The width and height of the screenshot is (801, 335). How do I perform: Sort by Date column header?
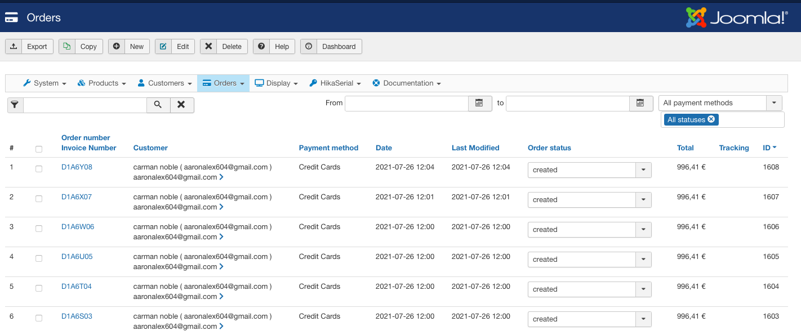[384, 148]
